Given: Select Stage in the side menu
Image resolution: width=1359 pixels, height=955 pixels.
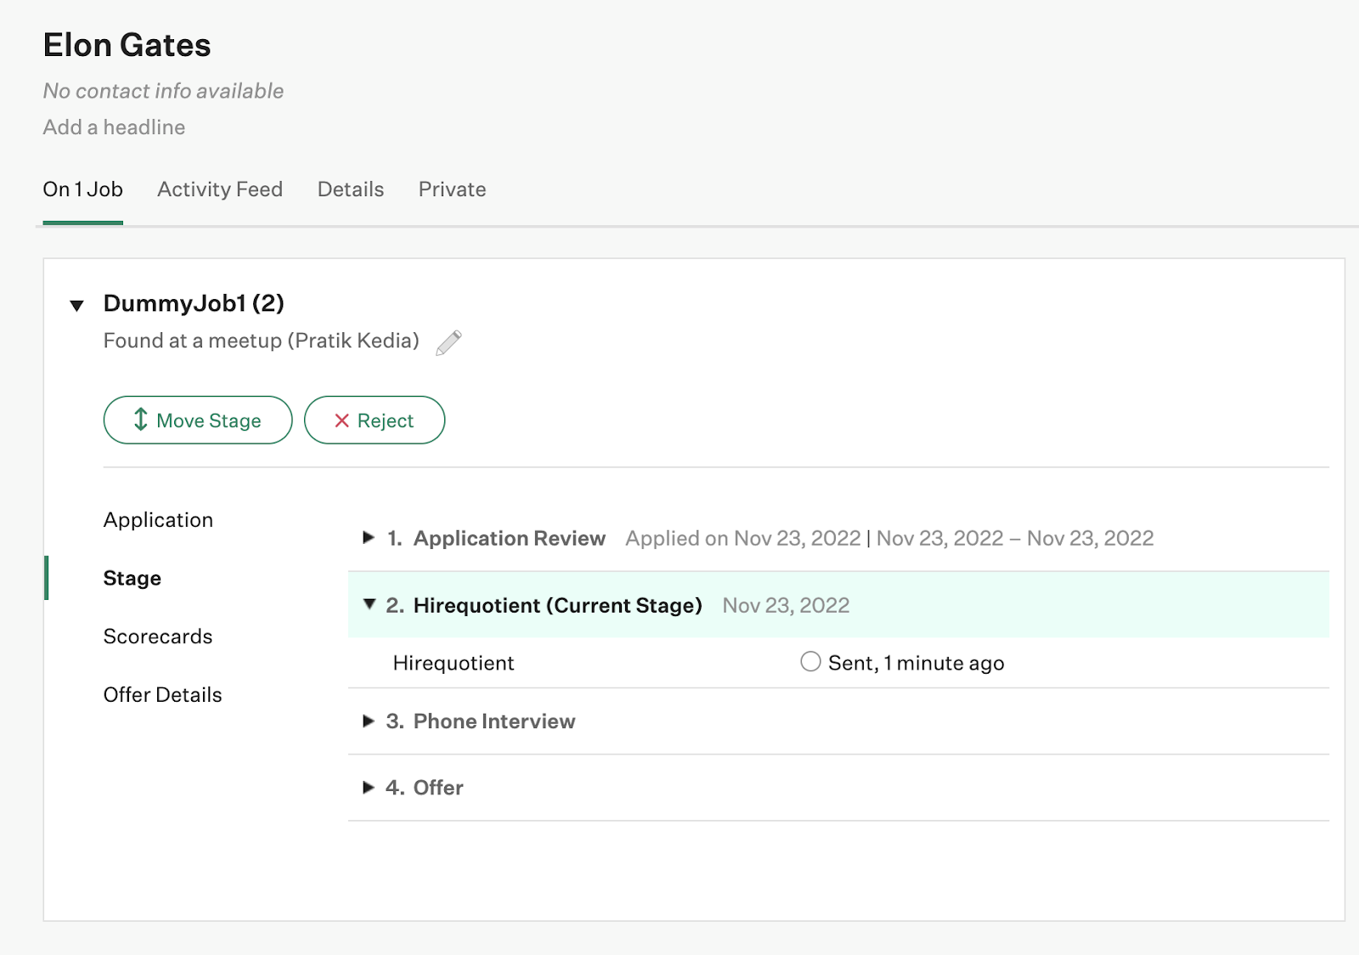Looking at the screenshot, I should tap(133, 579).
